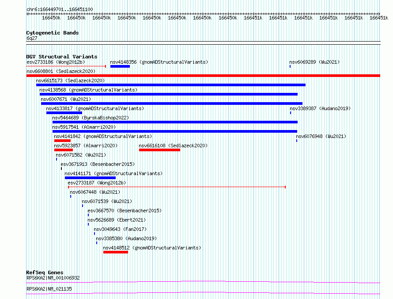Open nsv3385380 (Audano2019) label
The width and height of the screenshot is (393, 299).
pos(126,238)
